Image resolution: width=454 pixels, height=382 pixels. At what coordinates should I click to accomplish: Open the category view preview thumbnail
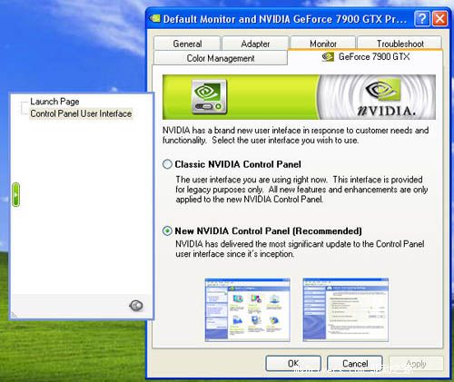pyautogui.click(x=247, y=310)
